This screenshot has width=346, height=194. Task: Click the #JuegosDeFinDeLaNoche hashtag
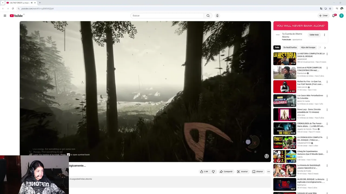pos(81,179)
